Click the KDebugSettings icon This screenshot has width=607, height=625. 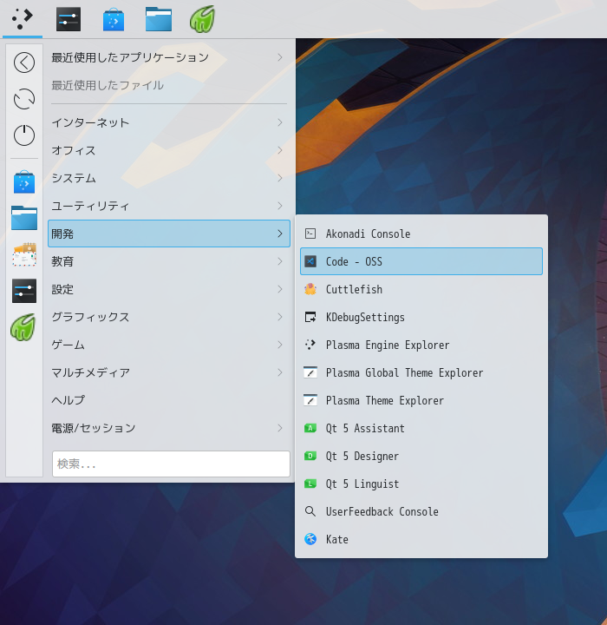310,317
